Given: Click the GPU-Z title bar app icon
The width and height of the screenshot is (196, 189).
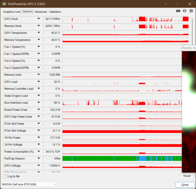Looking at the screenshot, I should [x=4, y=4].
